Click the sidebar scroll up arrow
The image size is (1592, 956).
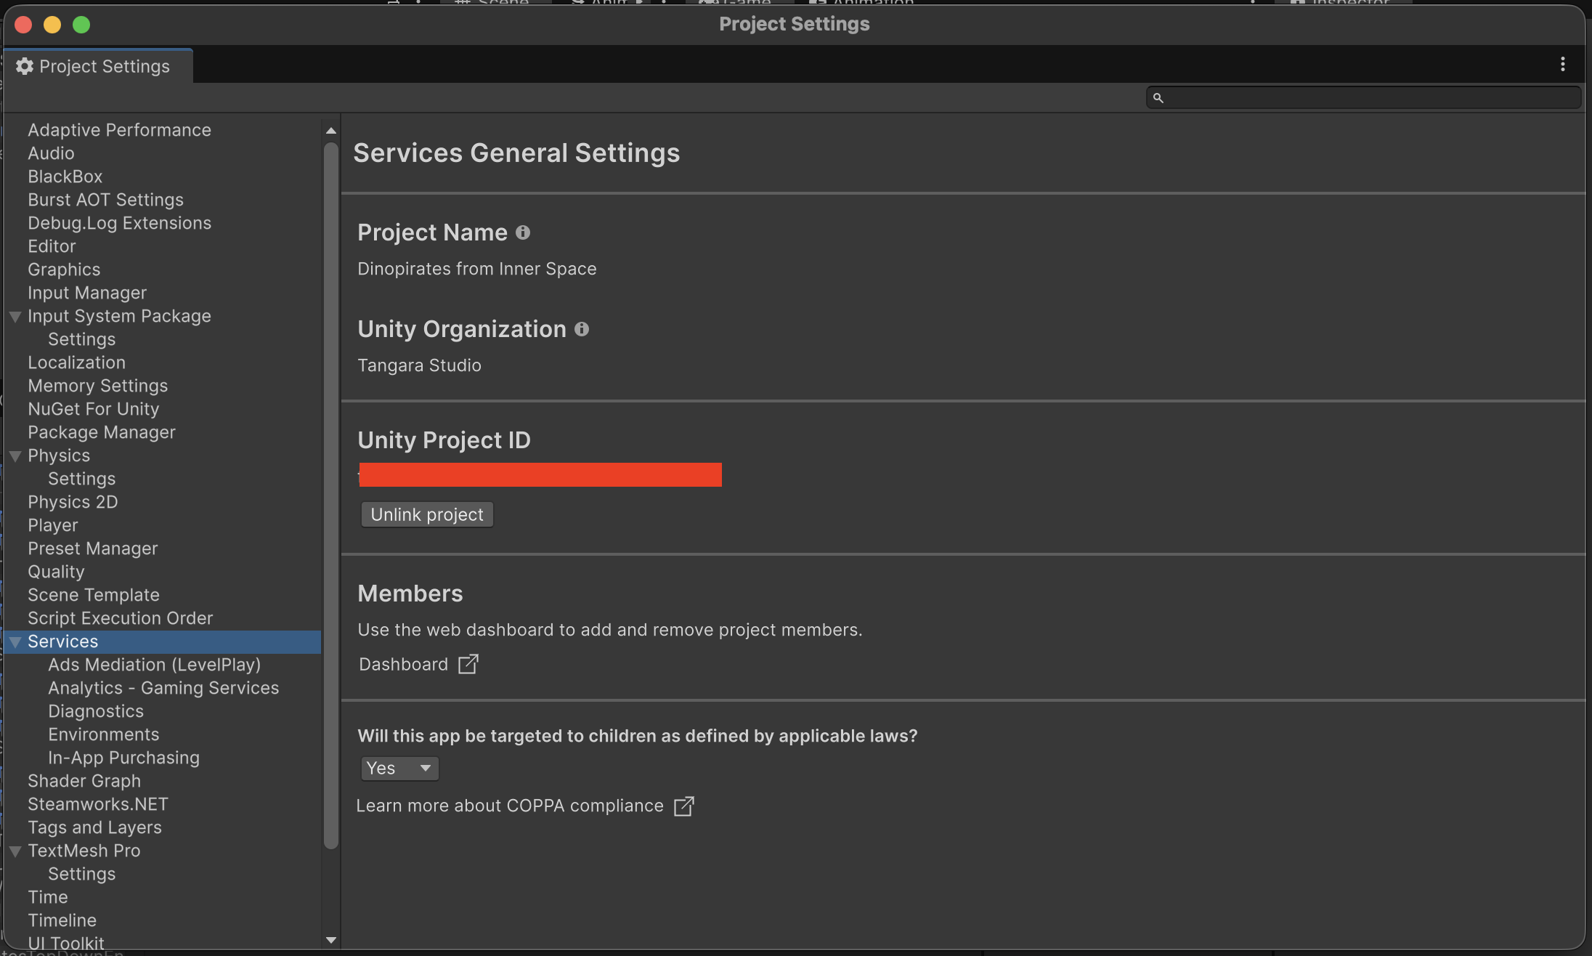click(331, 131)
